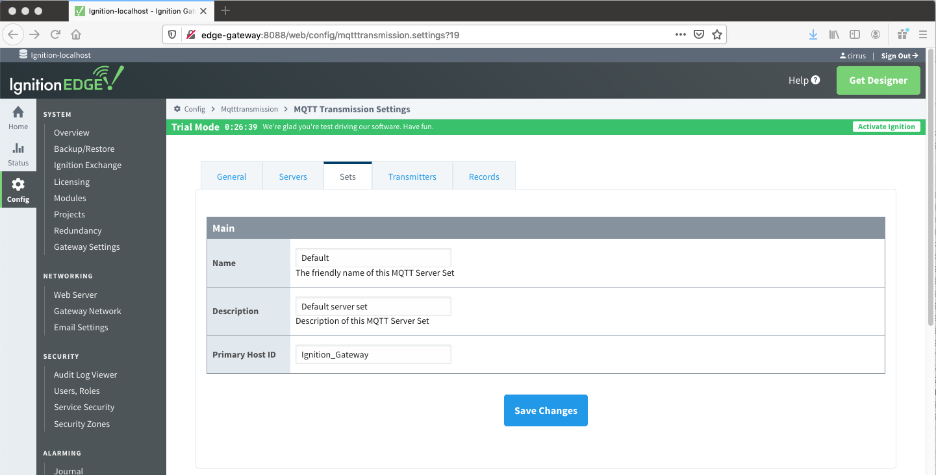Open the Records tab
This screenshot has width=936, height=475.
pyautogui.click(x=484, y=177)
